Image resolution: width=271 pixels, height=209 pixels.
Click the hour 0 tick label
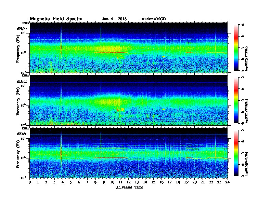30,182
